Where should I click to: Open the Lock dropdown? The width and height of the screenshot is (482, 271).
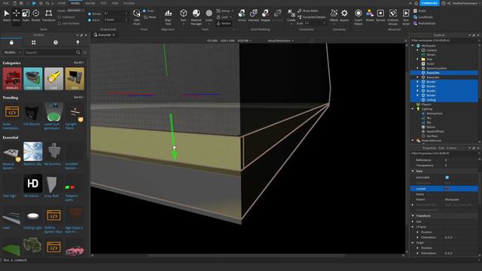tap(224, 17)
